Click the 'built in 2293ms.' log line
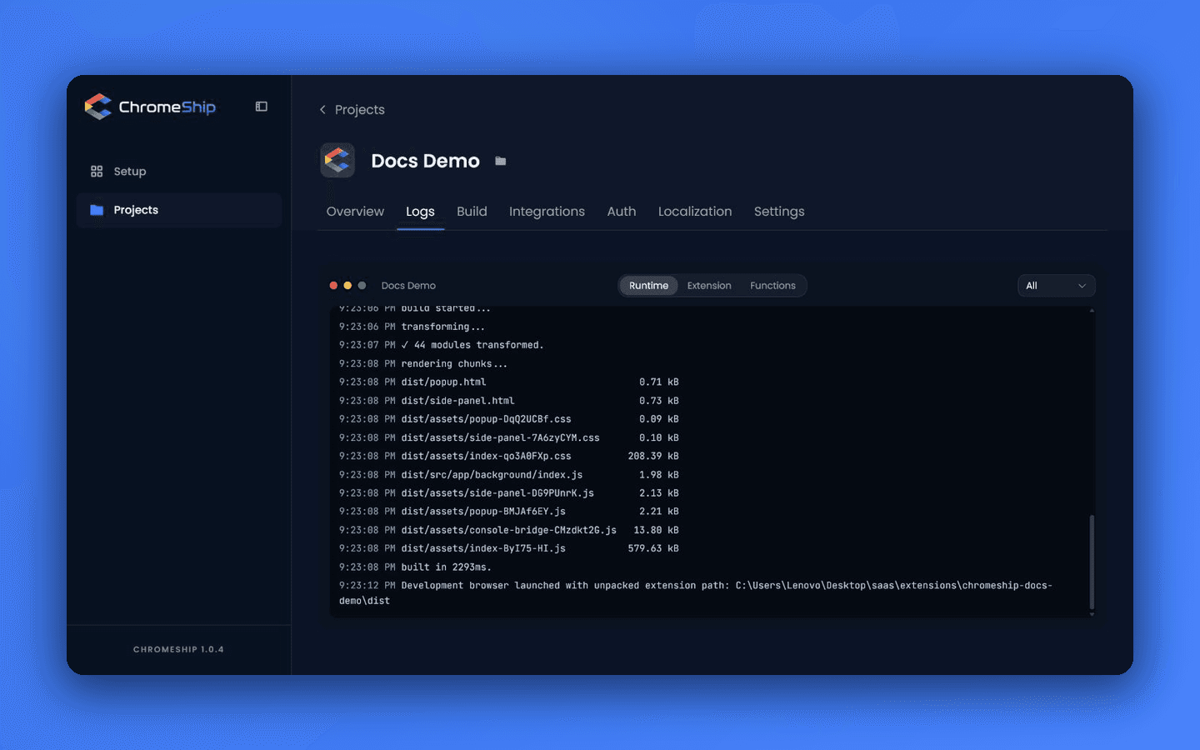 click(414, 567)
